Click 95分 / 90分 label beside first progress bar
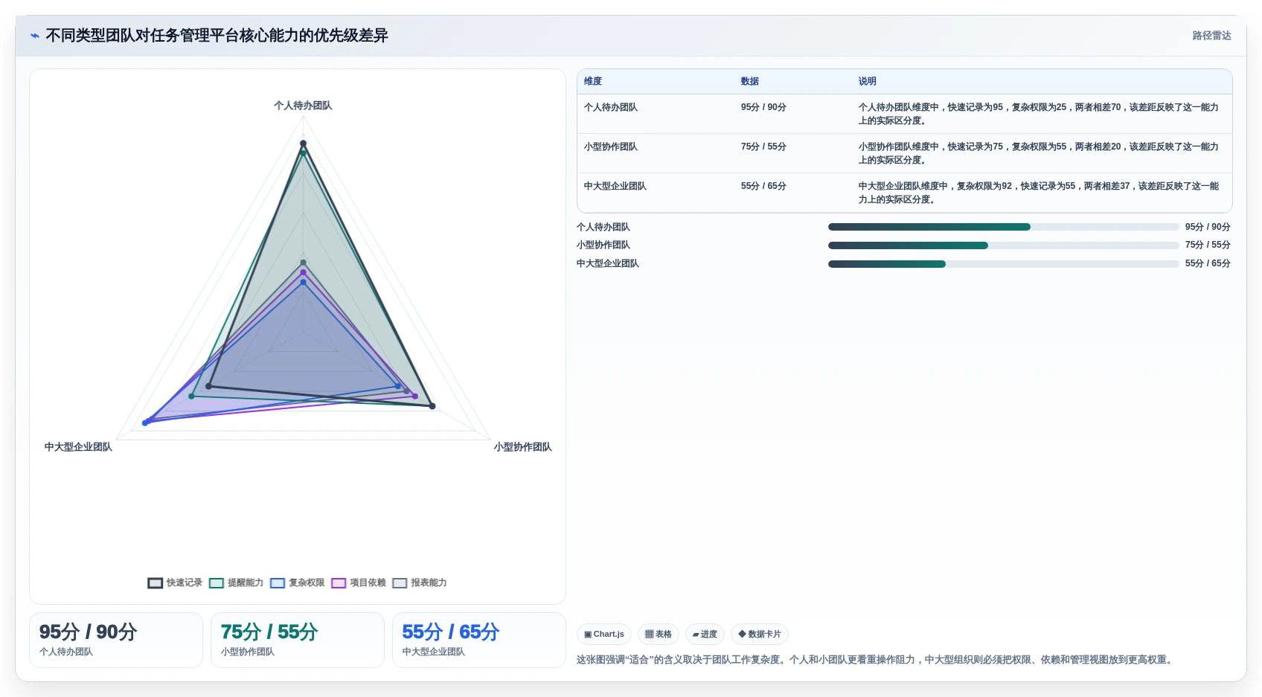This screenshot has width=1262, height=697. pos(1208,227)
